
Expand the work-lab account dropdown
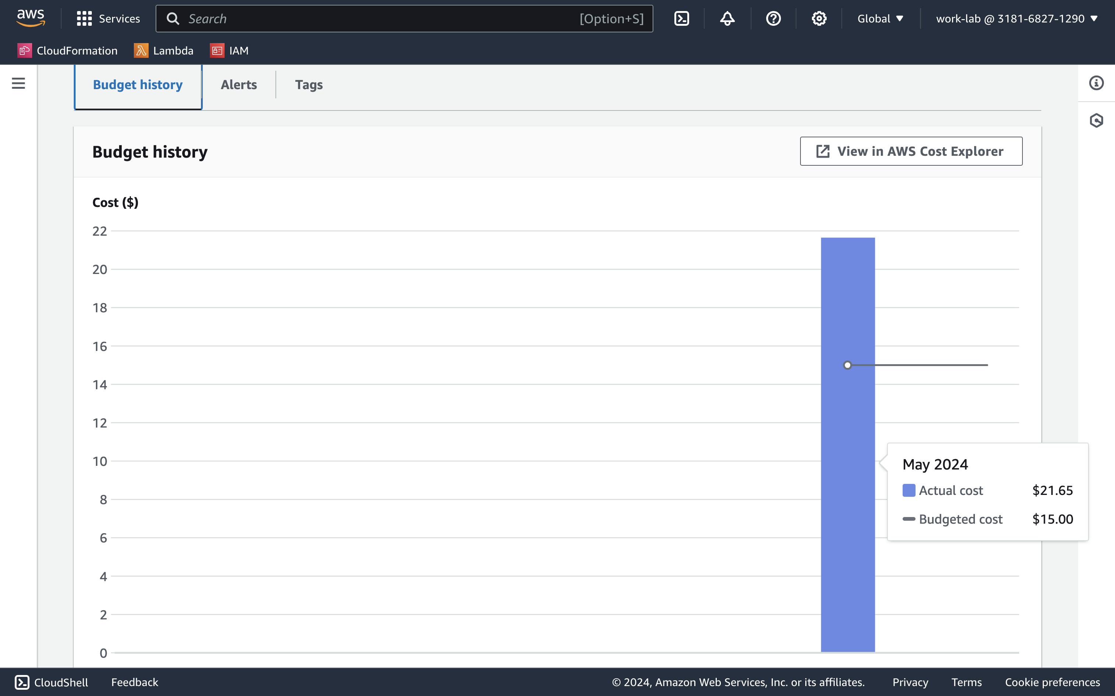1017,18
